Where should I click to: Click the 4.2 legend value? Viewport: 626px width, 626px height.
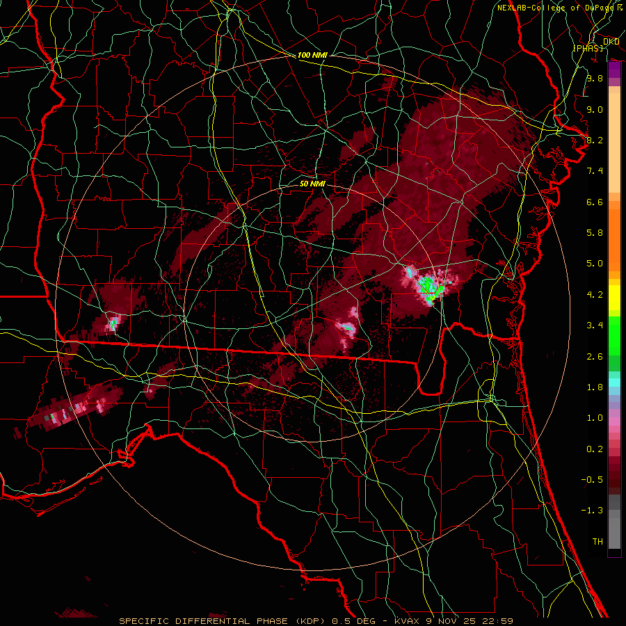(595, 295)
